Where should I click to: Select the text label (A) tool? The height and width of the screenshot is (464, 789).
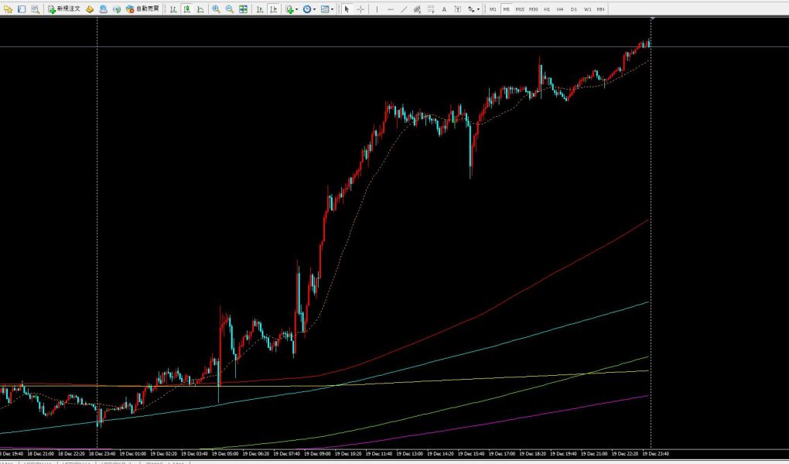click(x=444, y=9)
